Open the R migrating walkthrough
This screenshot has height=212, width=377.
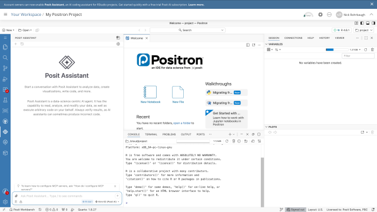click(x=226, y=103)
